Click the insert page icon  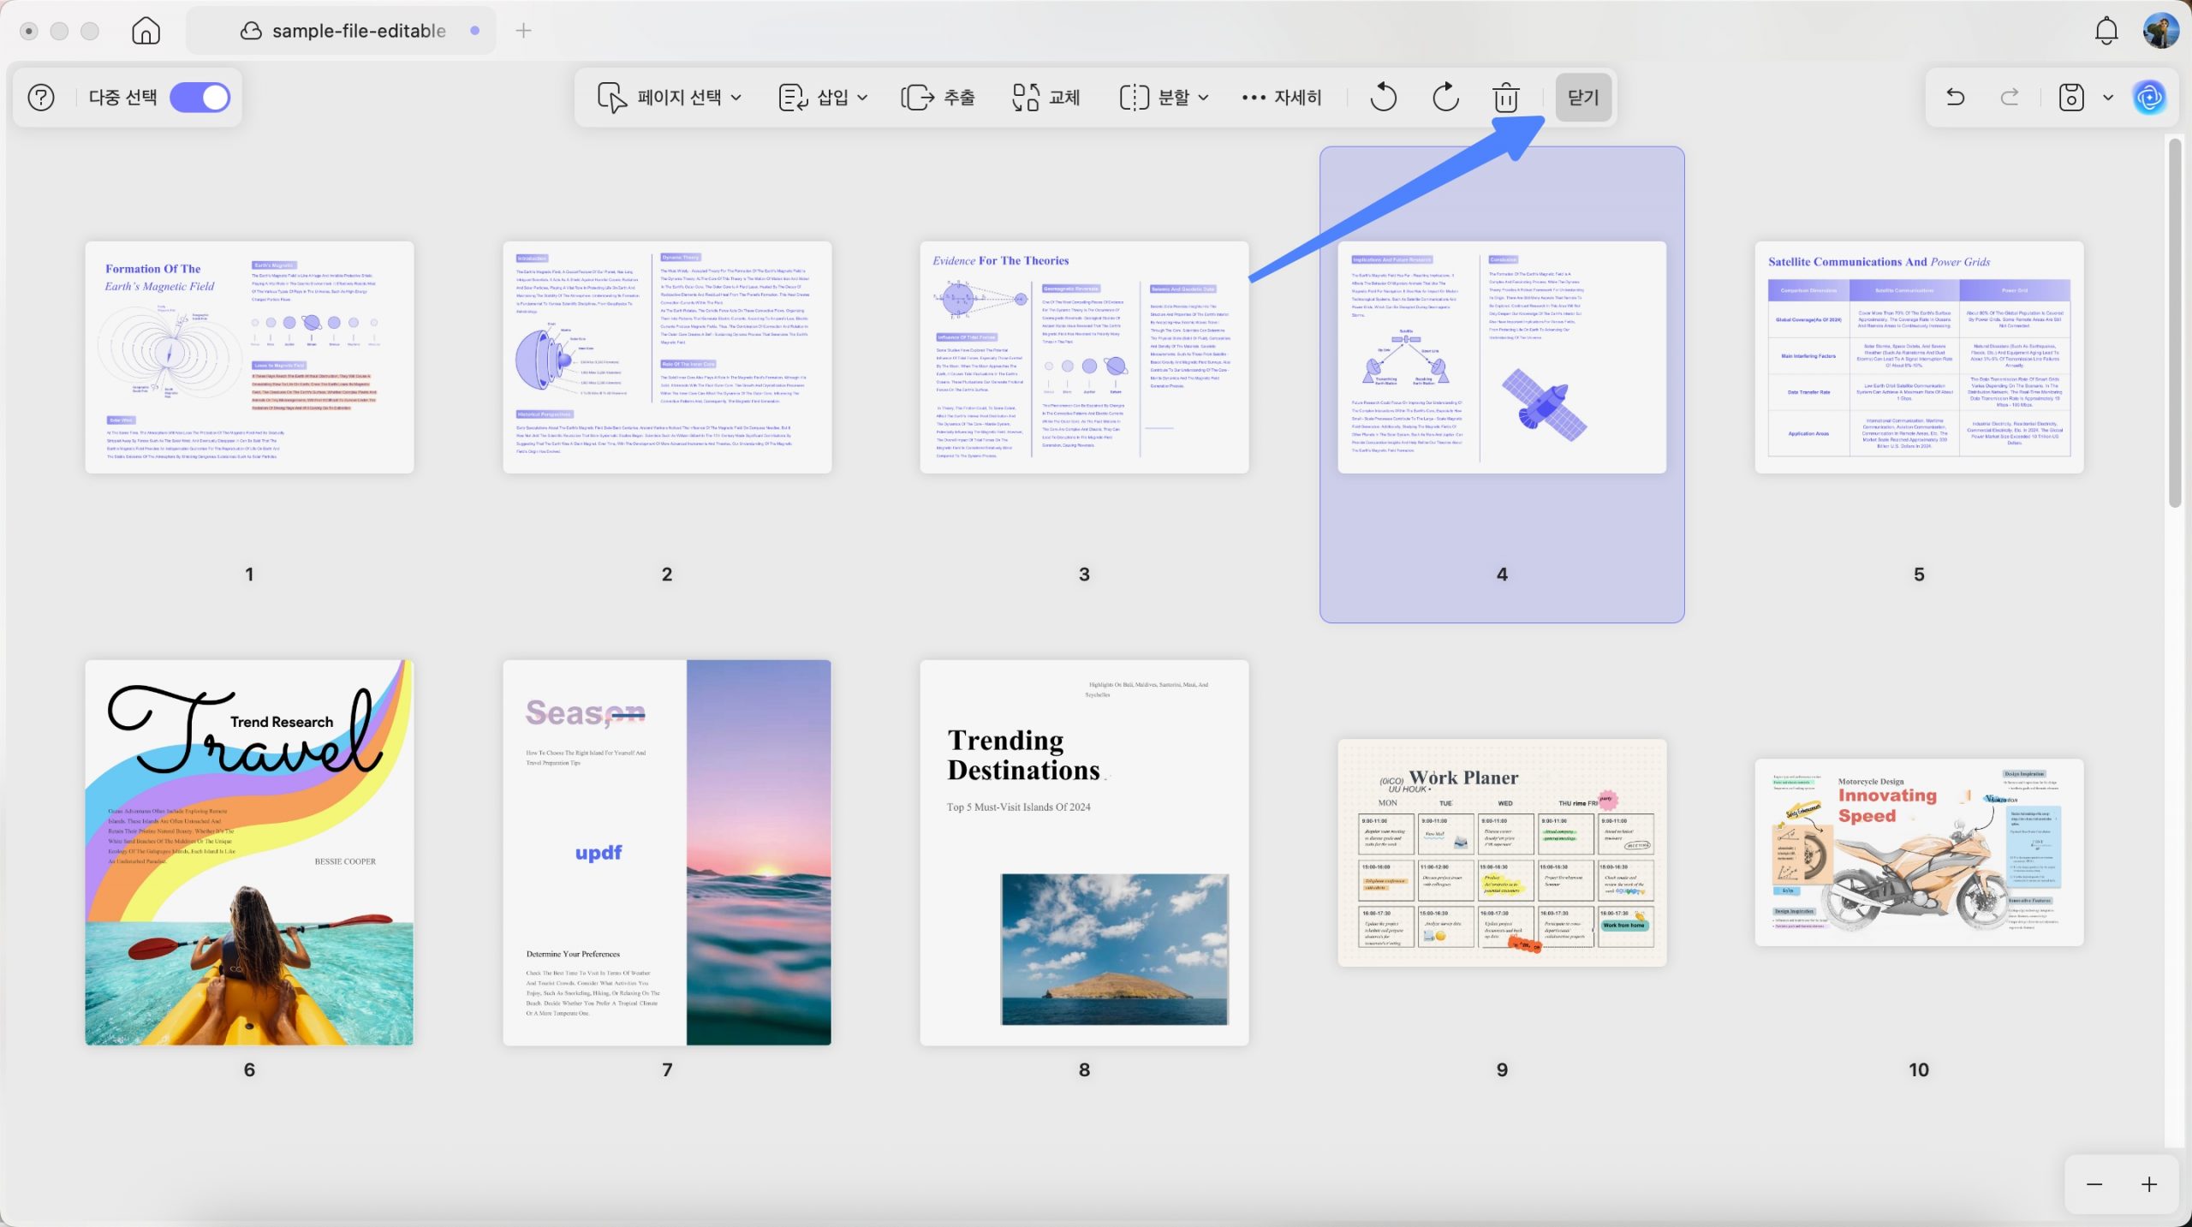click(x=793, y=98)
